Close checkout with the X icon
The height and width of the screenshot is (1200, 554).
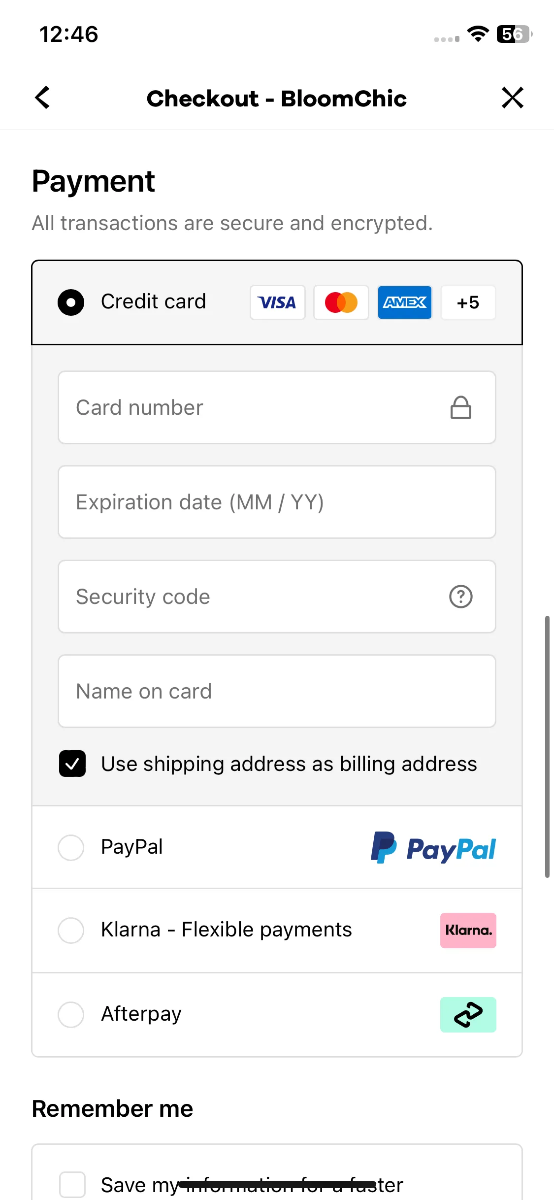(x=513, y=98)
